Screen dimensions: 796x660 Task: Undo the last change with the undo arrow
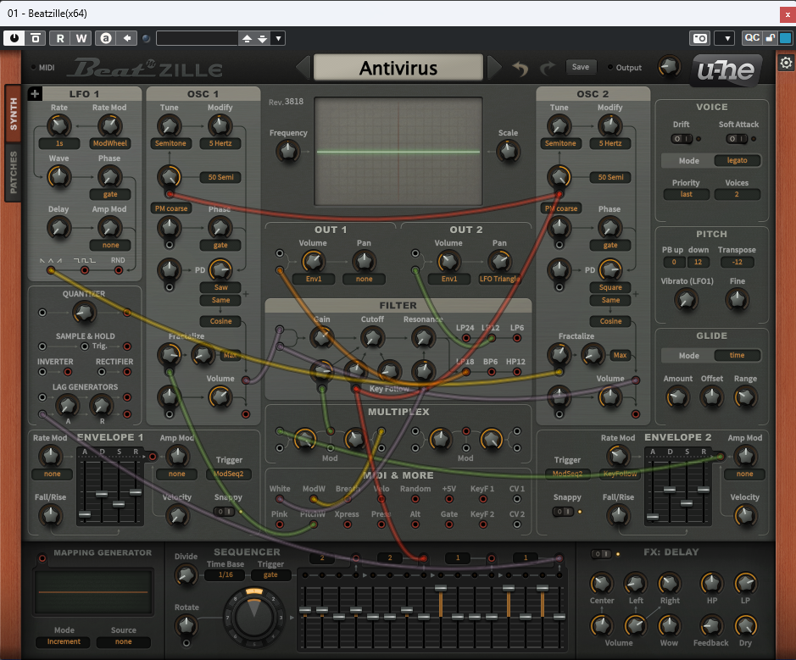pyautogui.click(x=520, y=68)
